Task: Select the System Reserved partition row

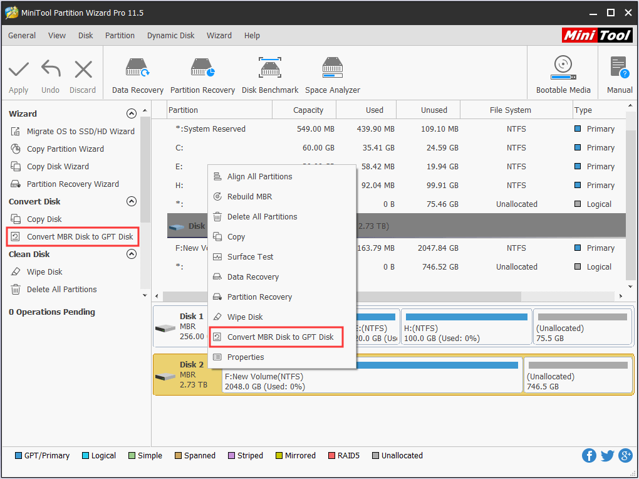Action: (396, 129)
